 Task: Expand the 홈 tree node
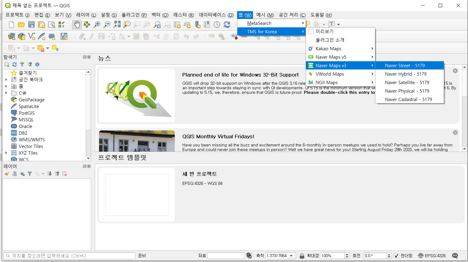pyautogui.click(x=6, y=86)
